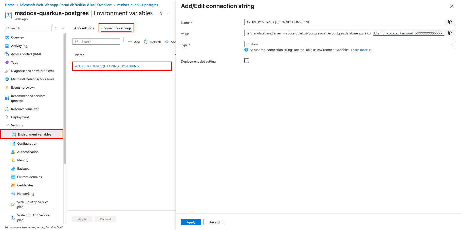
Task: Open the Learn more link
Action: (361, 50)
